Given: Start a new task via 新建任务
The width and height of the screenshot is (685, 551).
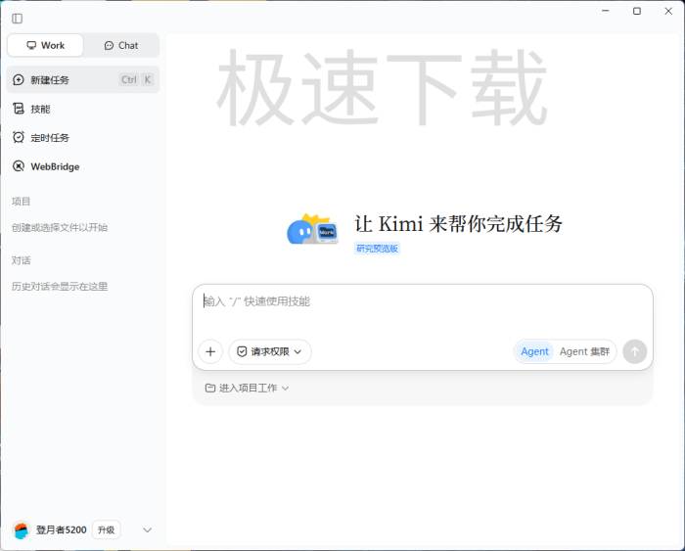Looking at the screenshot, I should coord(83,79).
